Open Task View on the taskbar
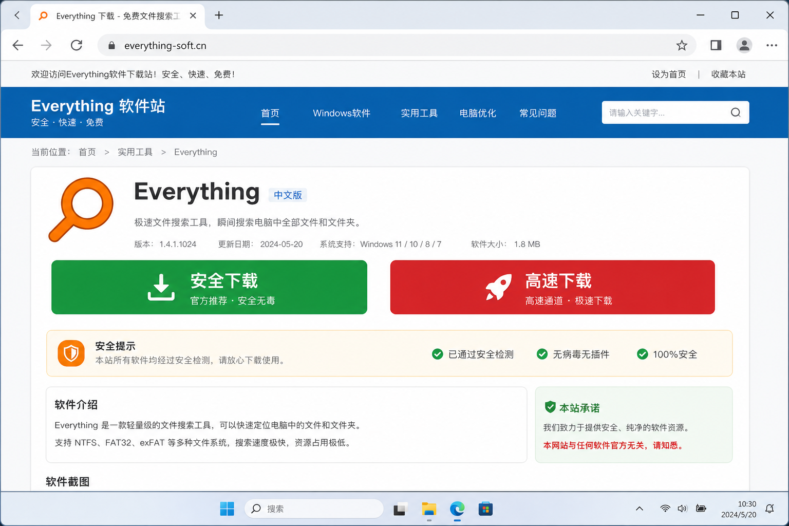Viewport: 789px width, 526px height. 400,509
